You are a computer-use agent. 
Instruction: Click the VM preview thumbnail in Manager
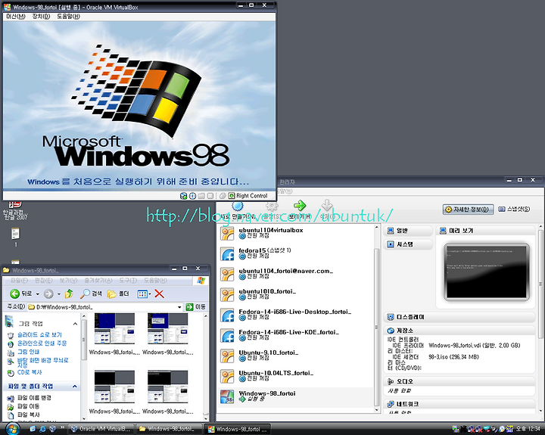coord(487,272)
